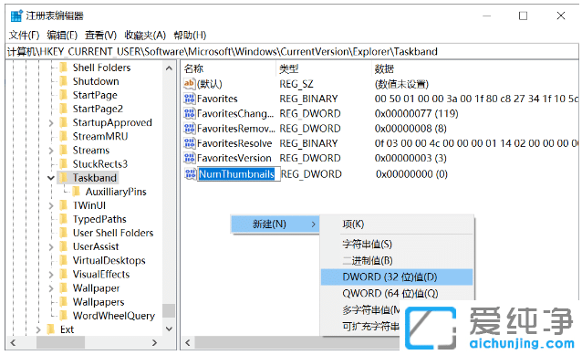The image size is (582, 355).
Task: Click the Shutdown folder icon
Action: [64, 81]
